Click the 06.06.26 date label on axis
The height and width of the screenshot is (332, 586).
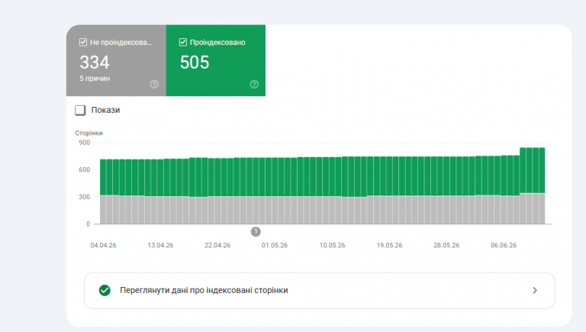tap(504, 245)
